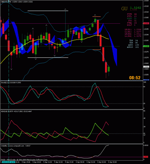
Task: Click the Stoch(8,3,3) indicator label
Action: (x=11, y=83)
